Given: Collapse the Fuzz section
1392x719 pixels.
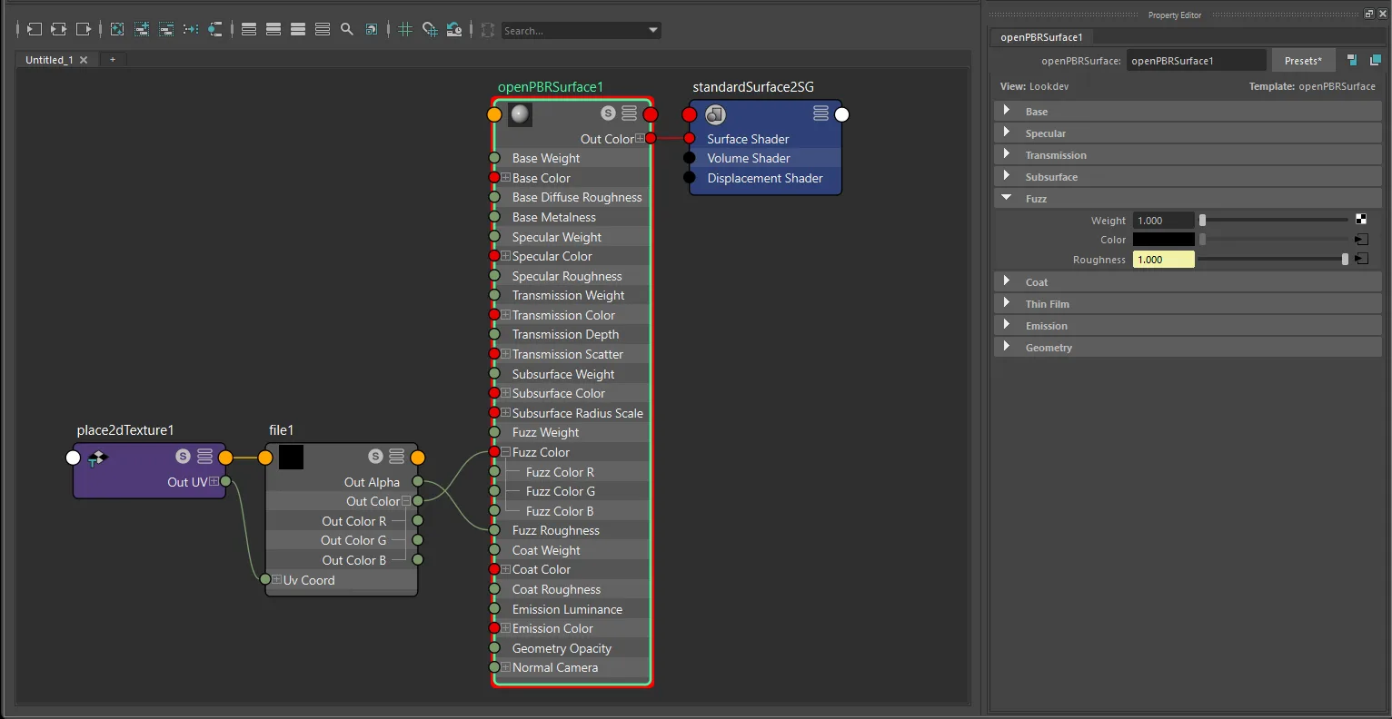Looking at the screenshot, I should (1188, 199).
